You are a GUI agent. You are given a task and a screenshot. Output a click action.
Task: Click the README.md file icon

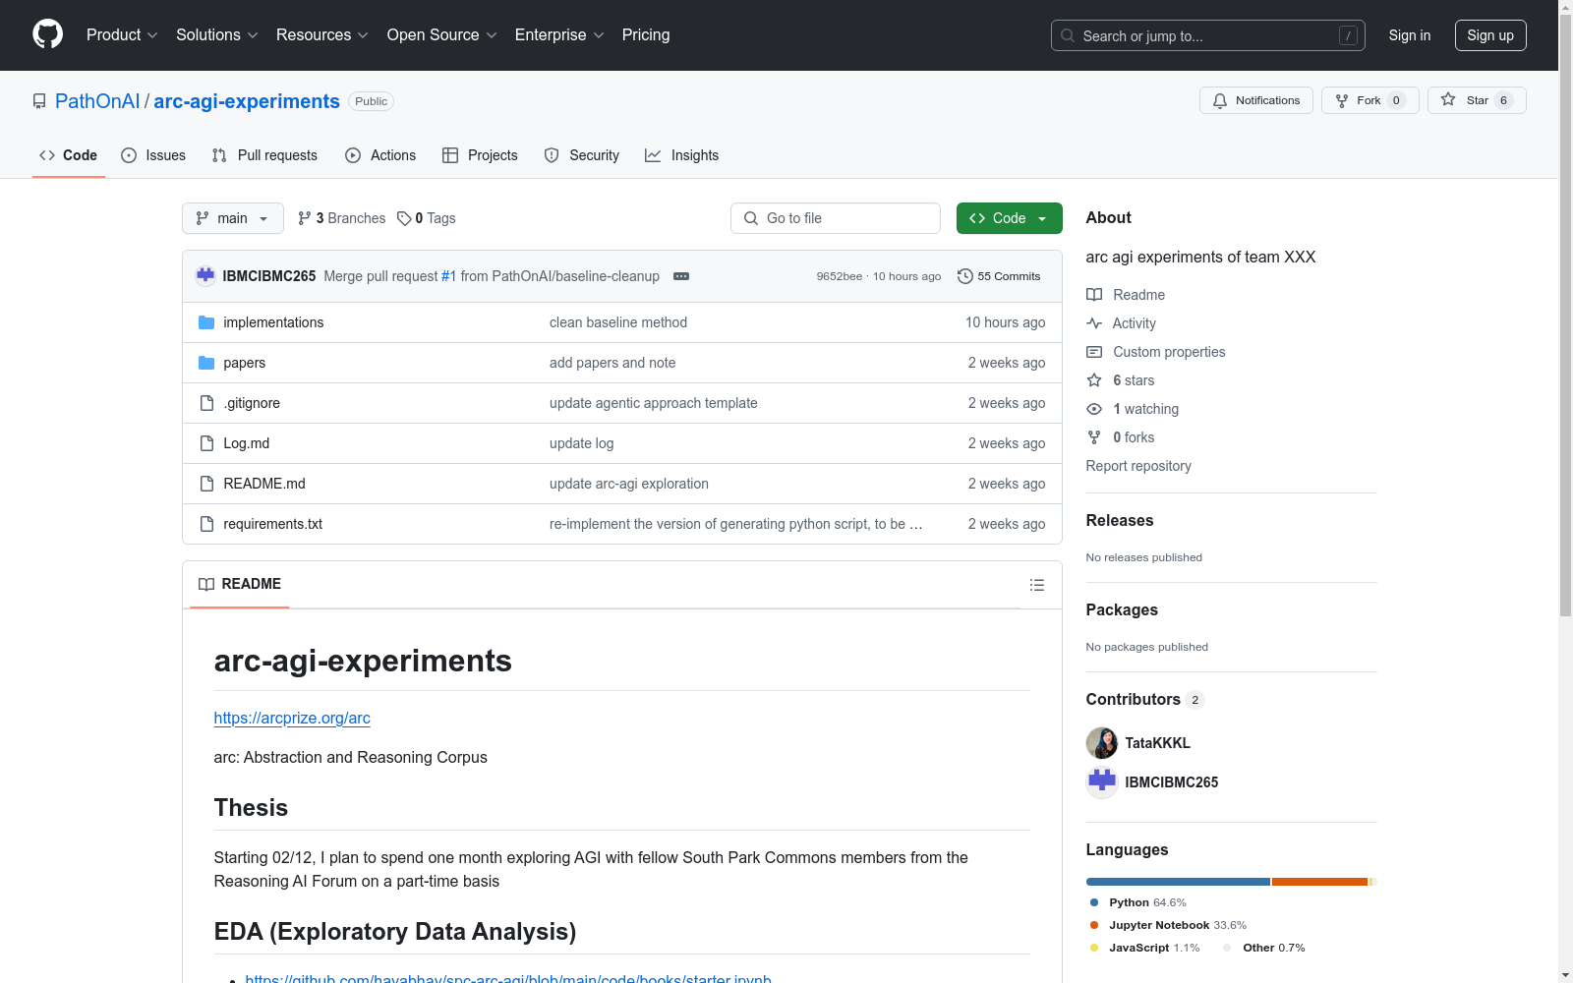click(206, 484)
